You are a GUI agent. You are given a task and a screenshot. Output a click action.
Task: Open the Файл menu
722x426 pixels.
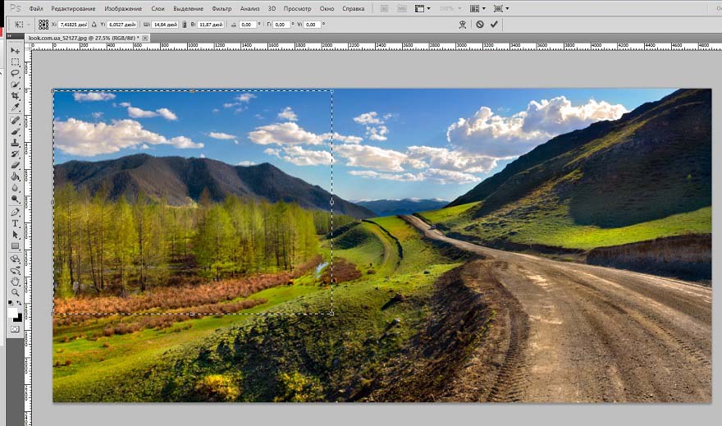[x=36, y=9]
